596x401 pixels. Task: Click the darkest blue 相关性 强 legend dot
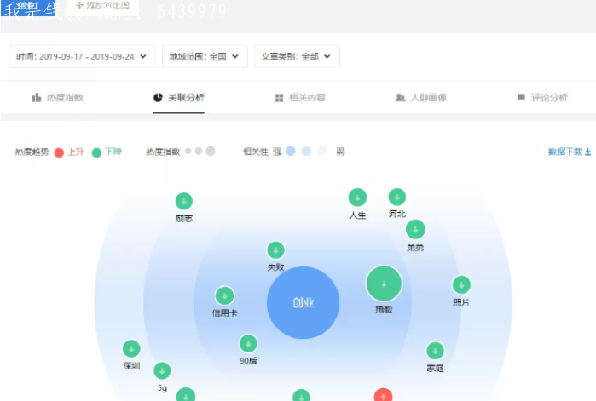291,151
